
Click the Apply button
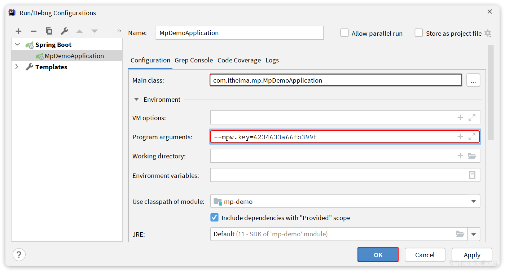point(472,255)
